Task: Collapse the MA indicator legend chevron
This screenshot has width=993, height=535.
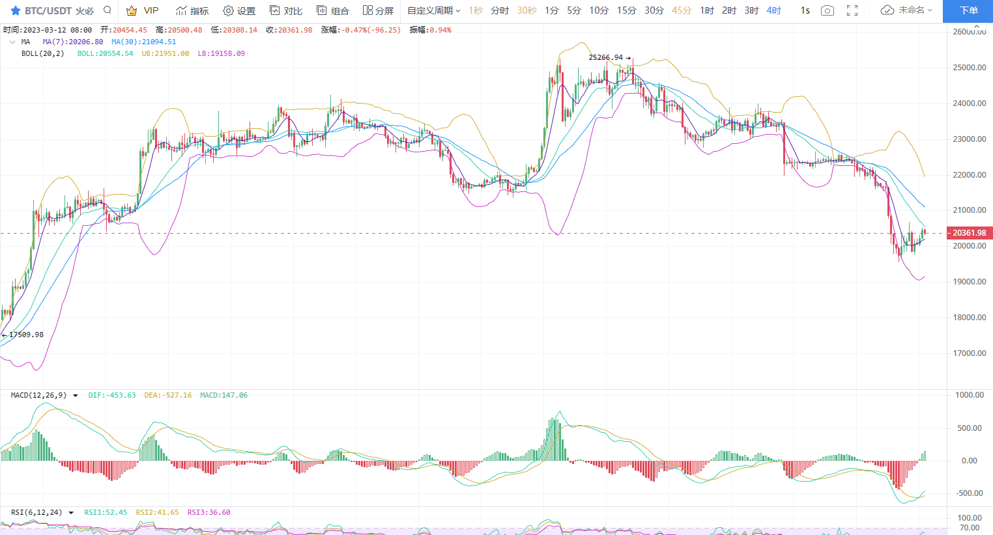Action: point(12,42)
